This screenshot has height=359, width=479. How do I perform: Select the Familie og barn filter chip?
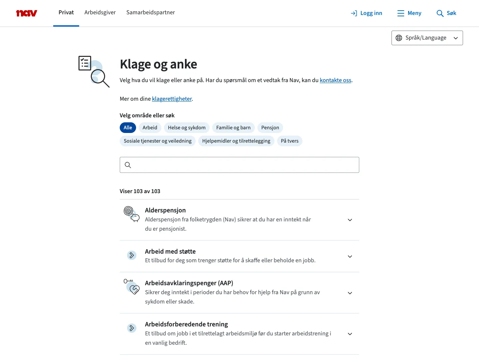pyautogui.click(x=233, y=128)
